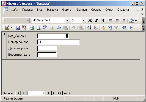Expand the font size 8 dropdown
The width and height of the screenshot is (146, 102).
(x=83, y=21)
